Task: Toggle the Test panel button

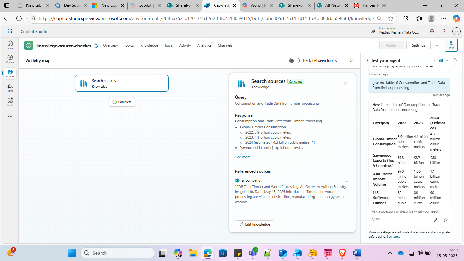Action: (451, 45)
